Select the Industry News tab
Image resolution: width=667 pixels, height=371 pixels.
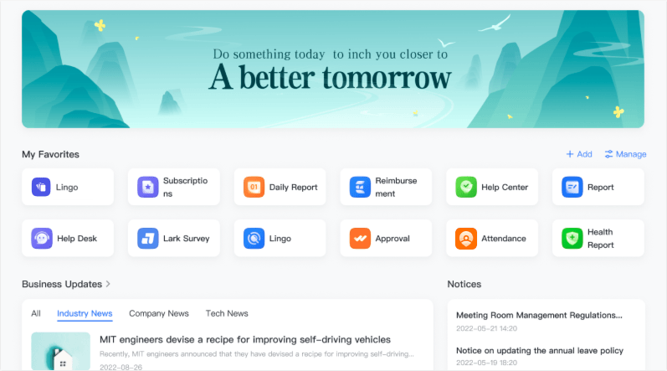tap(85, 313)
